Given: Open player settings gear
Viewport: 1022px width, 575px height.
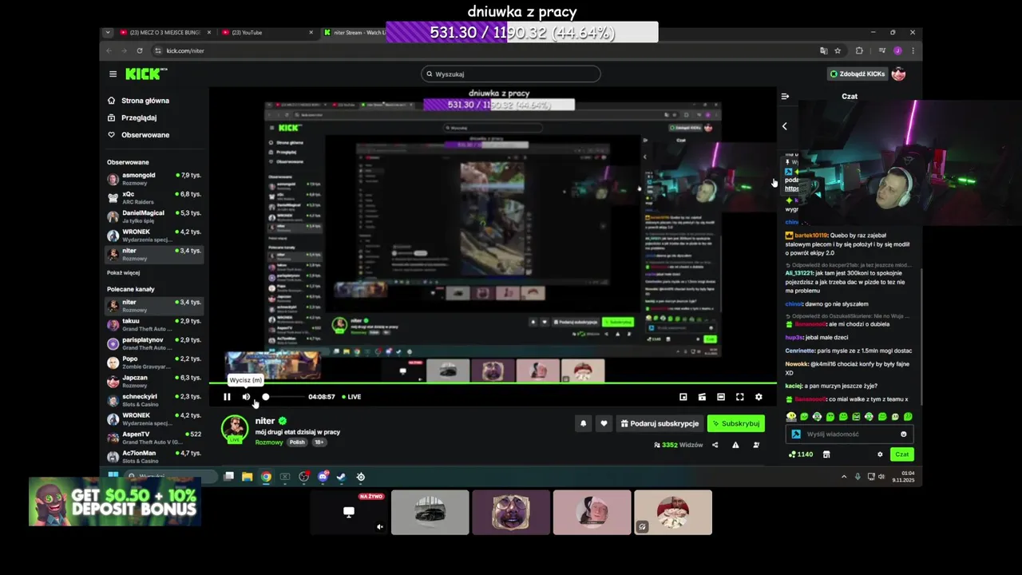Looking at the screenshot, I should coord(759,397).
